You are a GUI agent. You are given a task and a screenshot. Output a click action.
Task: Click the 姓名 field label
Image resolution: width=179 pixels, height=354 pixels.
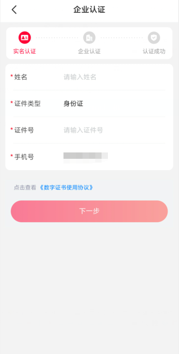click(x=21, y=77)
